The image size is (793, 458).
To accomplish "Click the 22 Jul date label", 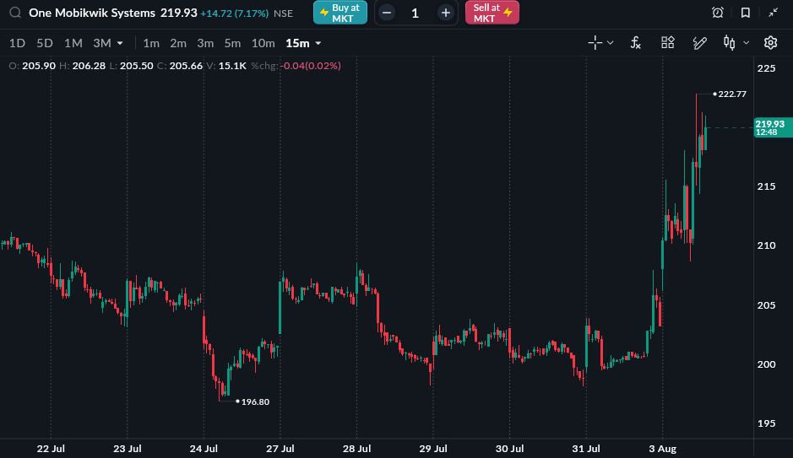I will pos(51,449).
